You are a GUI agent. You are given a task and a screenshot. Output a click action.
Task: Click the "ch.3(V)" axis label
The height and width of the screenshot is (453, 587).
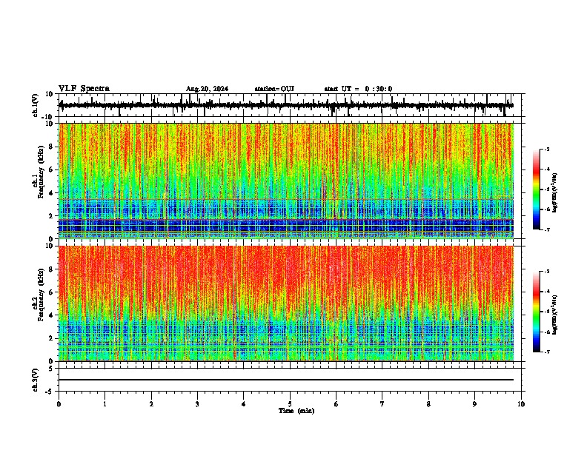pos(36,380)
